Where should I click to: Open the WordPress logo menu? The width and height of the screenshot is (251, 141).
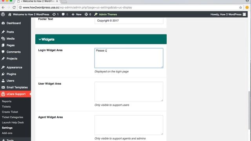pos(3,14)
